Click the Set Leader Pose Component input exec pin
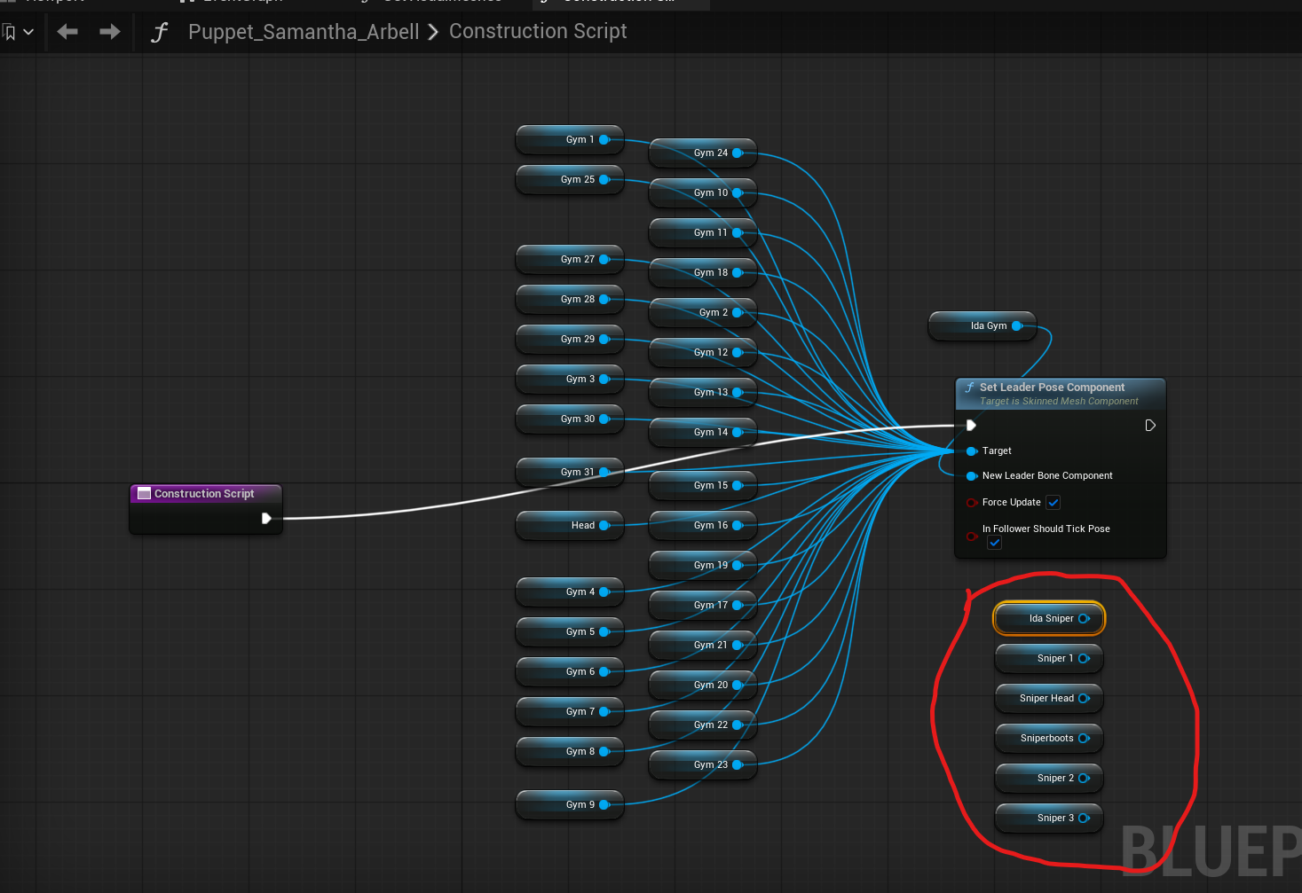 point(971,426)
